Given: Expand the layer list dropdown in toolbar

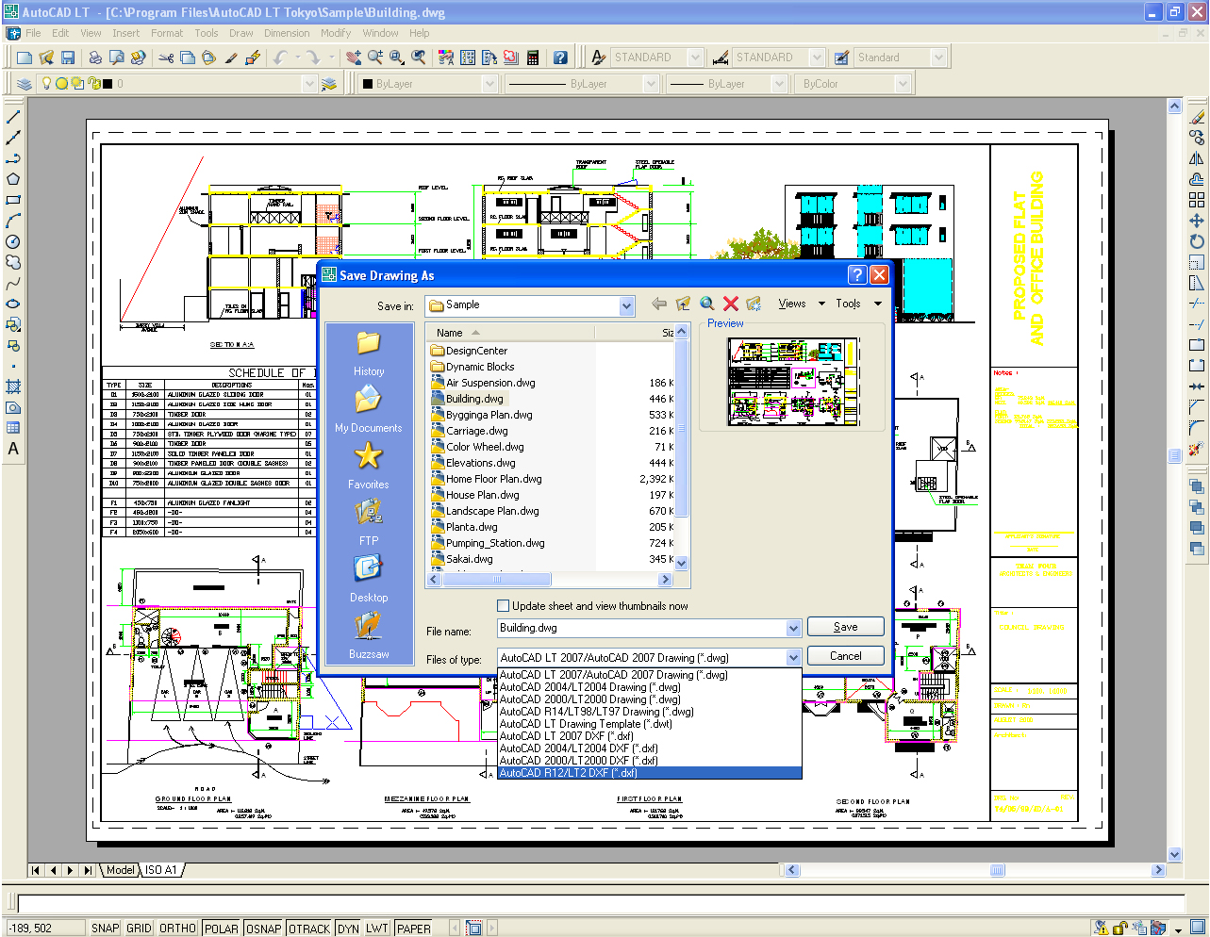Looking at the screenshot, I should [x=309, y=84].
